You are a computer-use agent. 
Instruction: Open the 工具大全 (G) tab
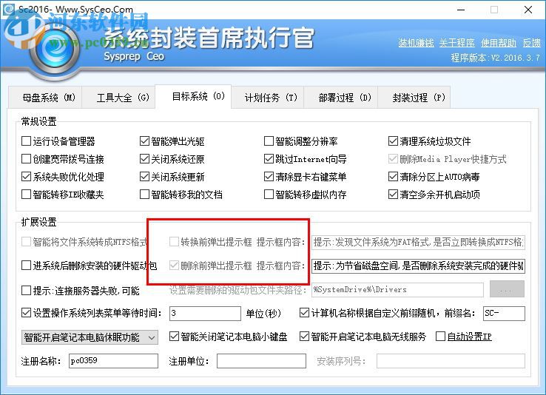119,98
